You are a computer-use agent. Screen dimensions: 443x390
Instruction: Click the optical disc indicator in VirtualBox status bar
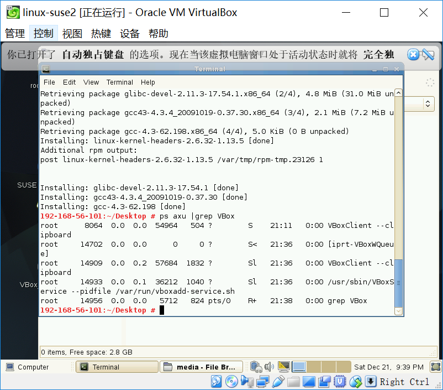[231, 382]
